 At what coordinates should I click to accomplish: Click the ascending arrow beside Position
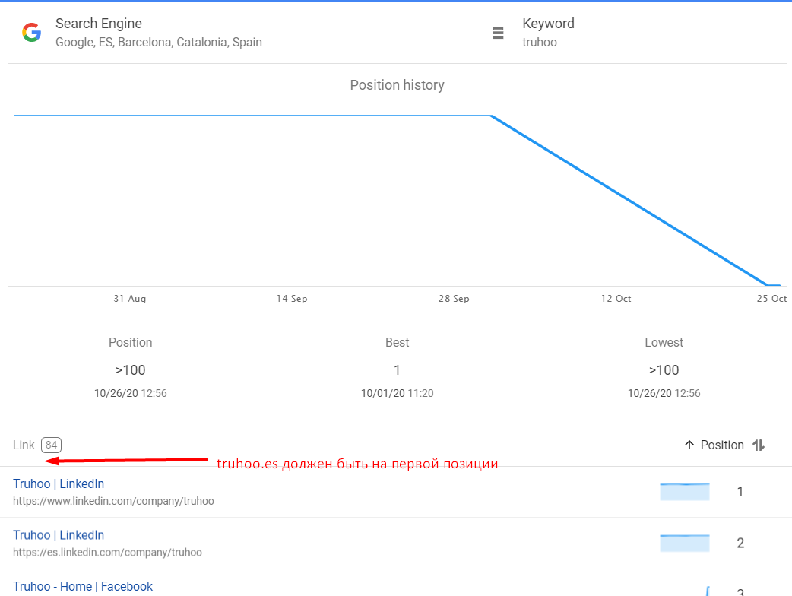click(689, 445)
